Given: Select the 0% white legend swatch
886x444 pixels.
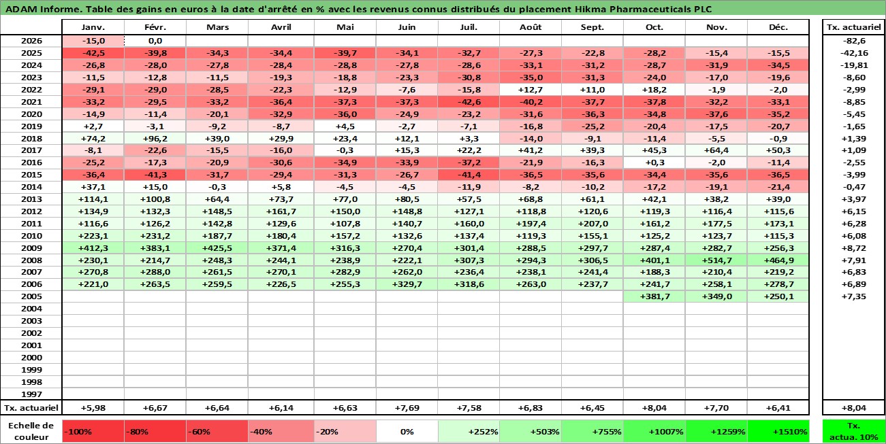Looking at the screenshot, I should 407,431.
